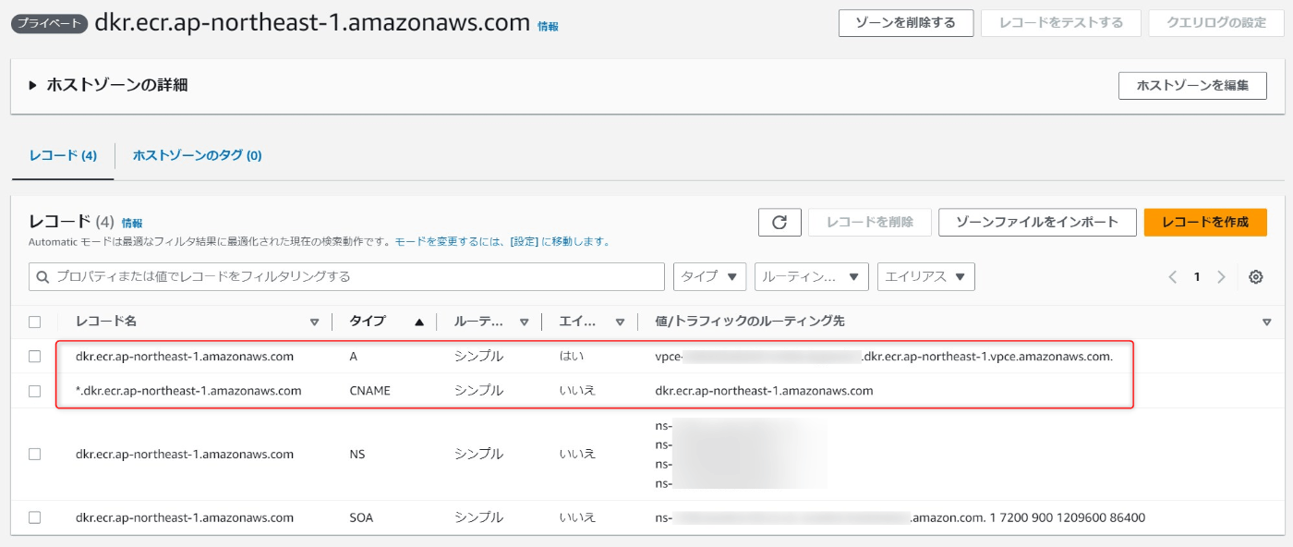Click いいえ alias cell in SOA row
The height and width of the screenshot is (547, 1293).
(x=577, y=517)
